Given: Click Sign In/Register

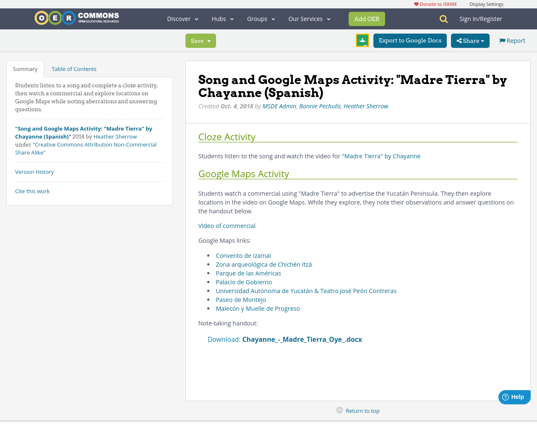Looking at the screenshot, I should (480, 18).
